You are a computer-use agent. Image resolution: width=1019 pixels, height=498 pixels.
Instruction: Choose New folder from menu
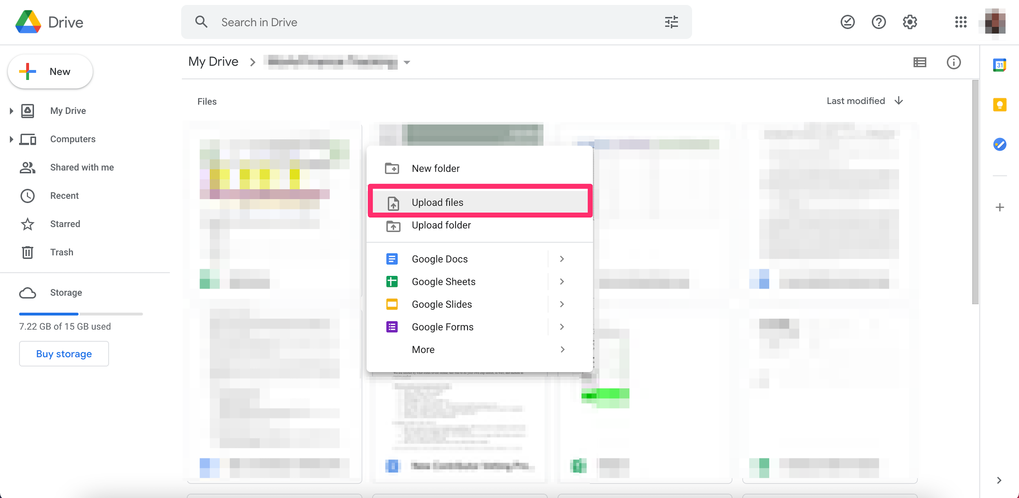480,168
